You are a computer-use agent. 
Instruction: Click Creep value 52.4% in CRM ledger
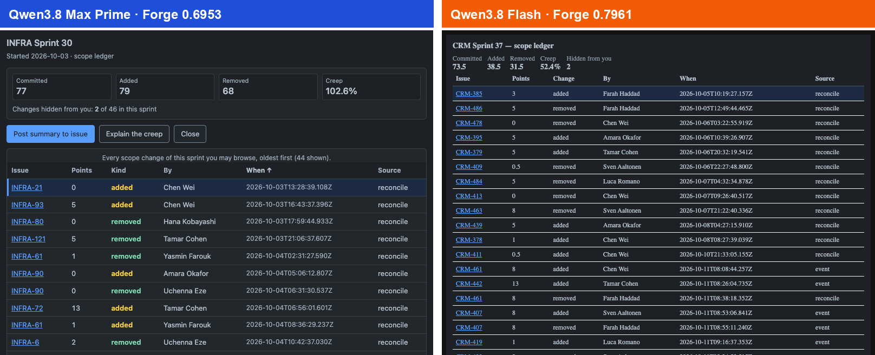click(550, 67)
